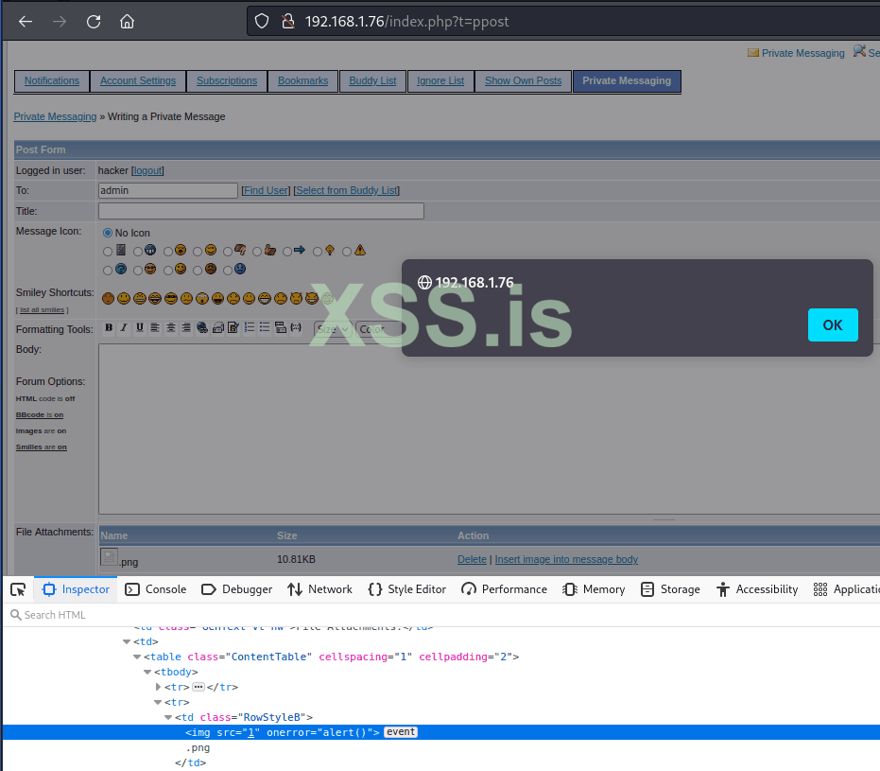Click the To recipient field

[168, 190]
